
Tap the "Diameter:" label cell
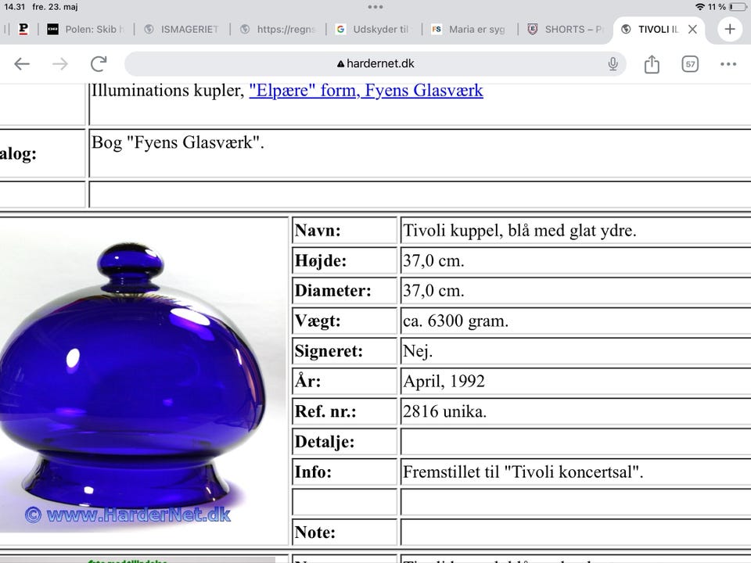(344, 291)
